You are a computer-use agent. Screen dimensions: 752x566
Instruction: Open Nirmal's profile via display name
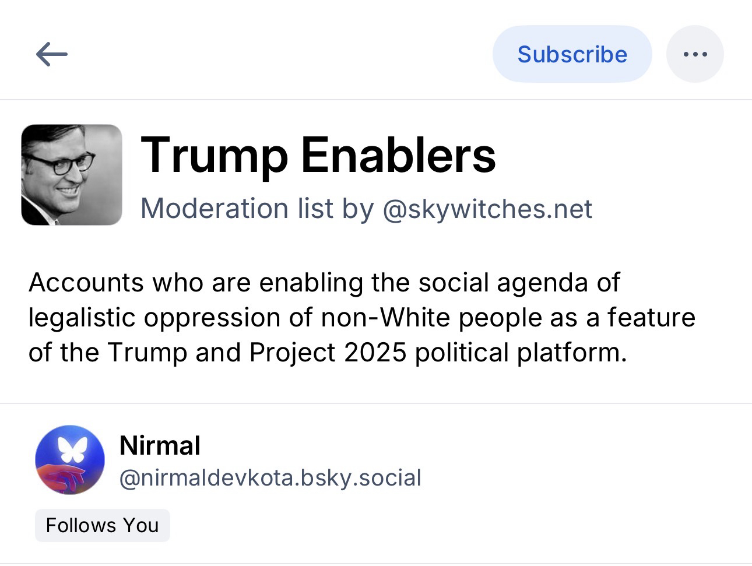click(x=160, y=446)
